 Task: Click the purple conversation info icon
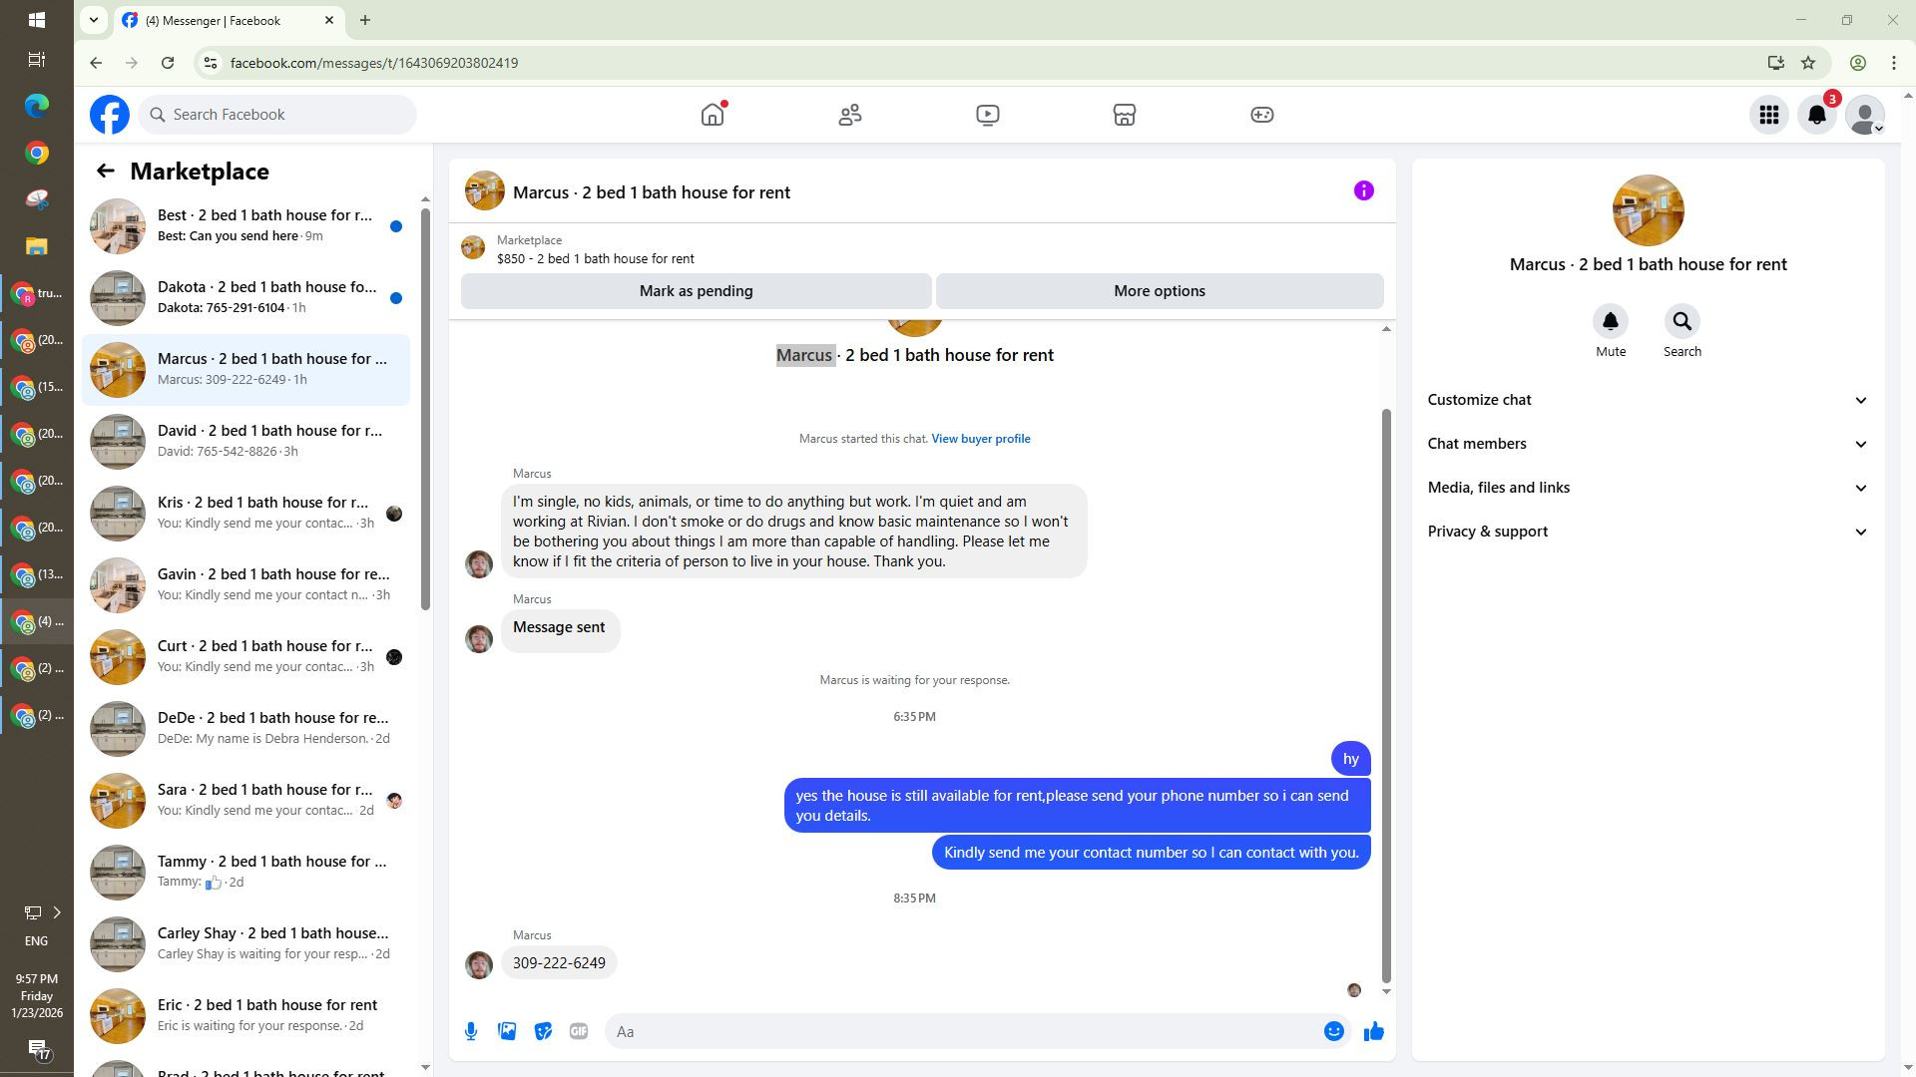pos(1363,191)
